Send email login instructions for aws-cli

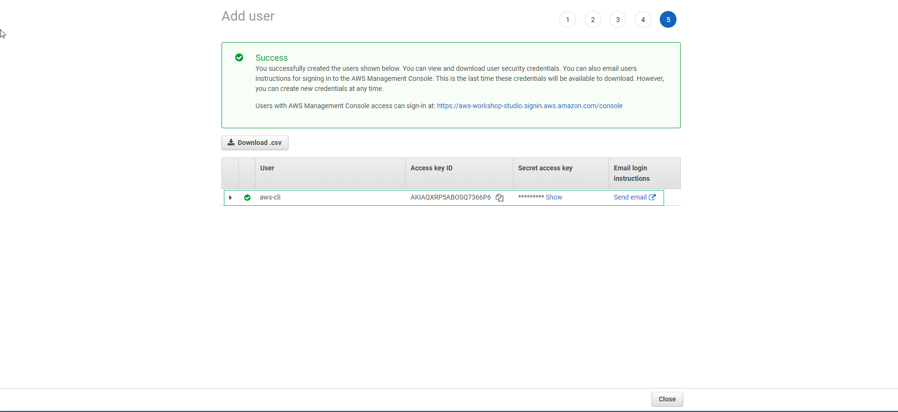tap(634, 197)
